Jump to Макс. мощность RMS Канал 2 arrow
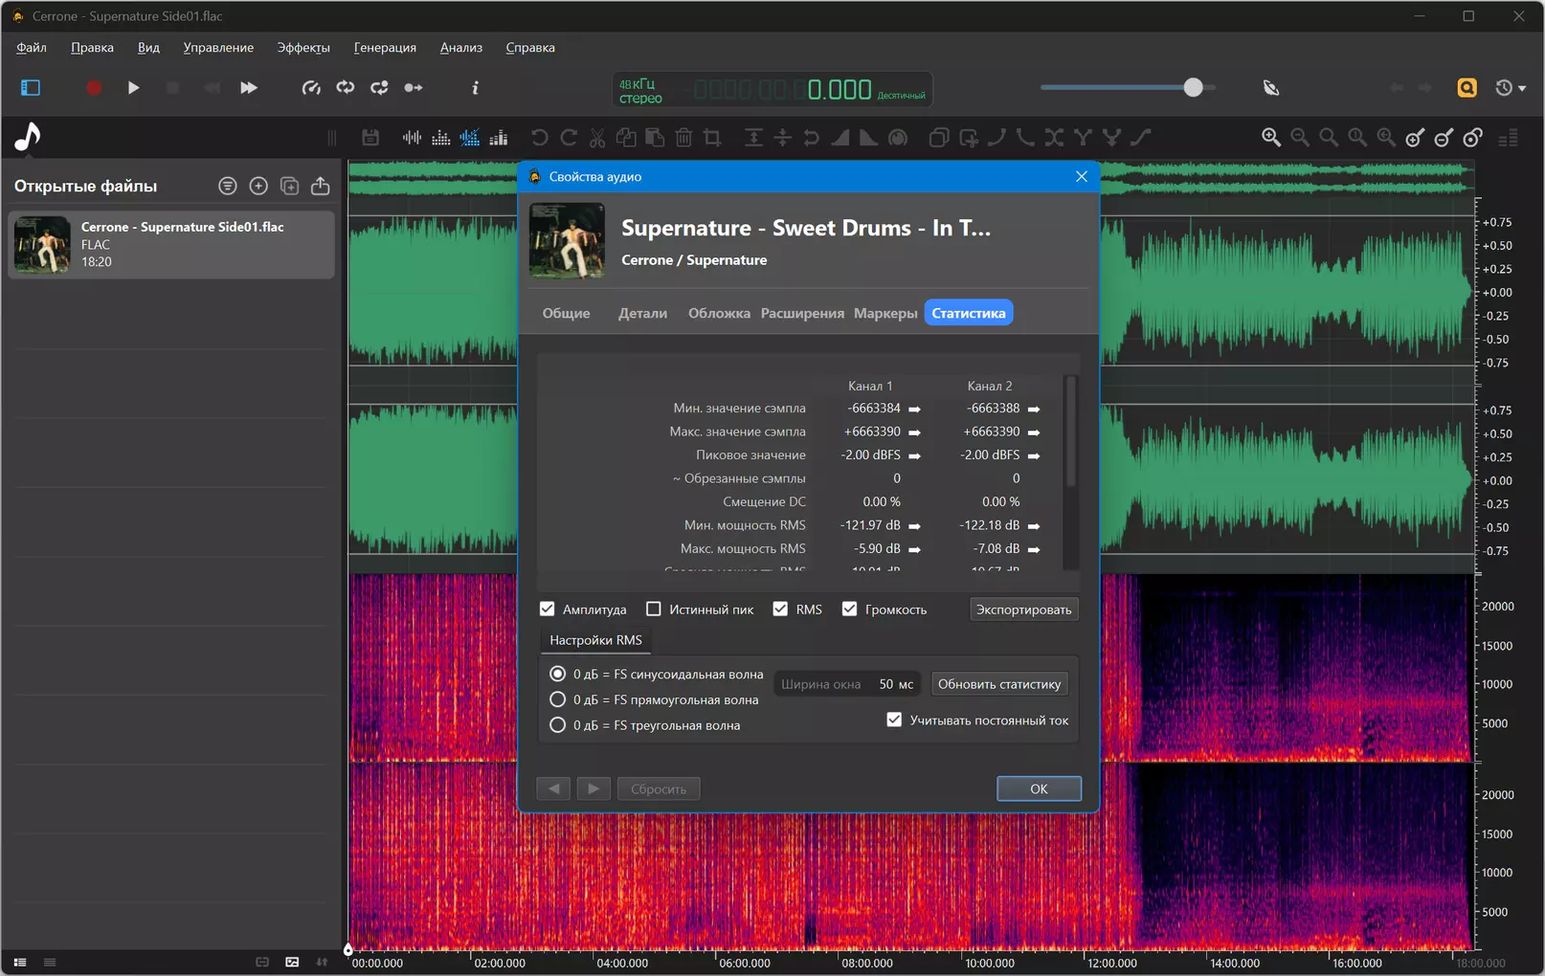The width and height of the screenshot is (1545, 976). click(1034, 549)
